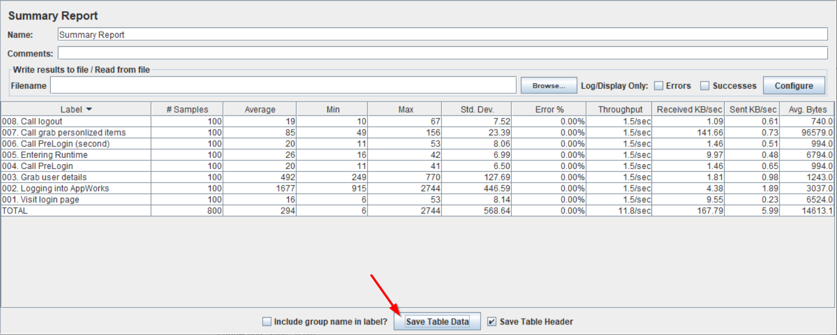Sort table by Average column header
The width and height of the screenshot is (837, 335).
(x=260, y=109)
